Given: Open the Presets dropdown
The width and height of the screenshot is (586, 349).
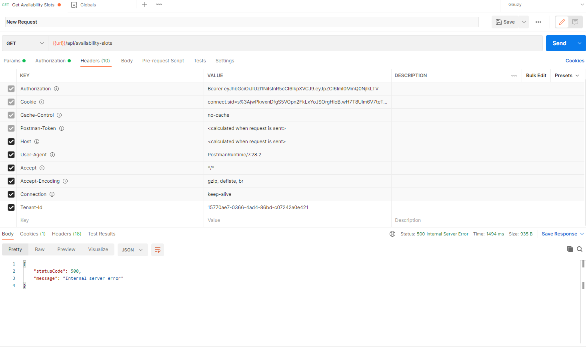Looking at the screenshot, I should [567, 76].
